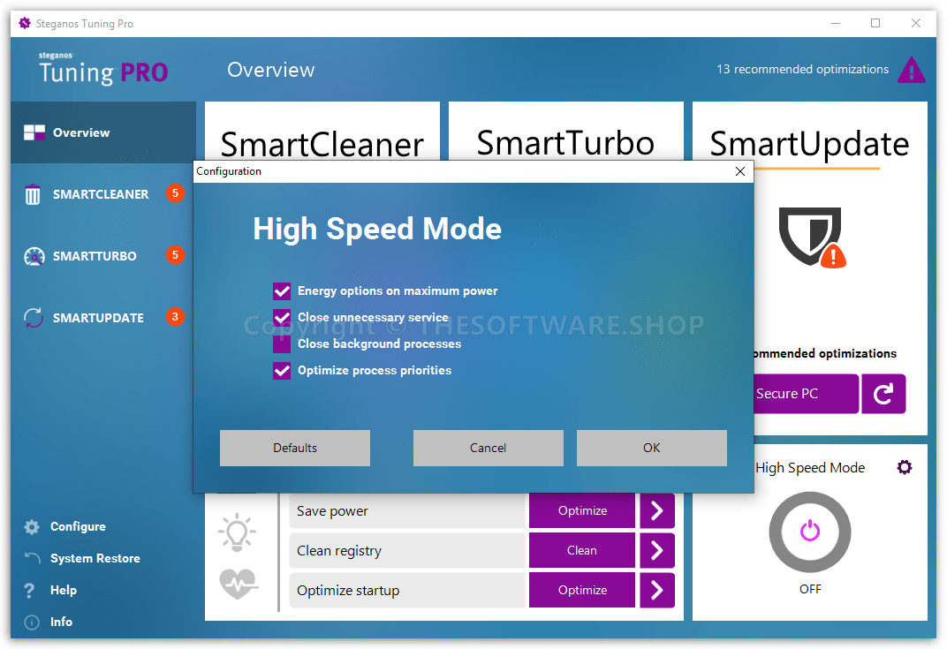Uncheck Energy options on maximum power
This screenshot has width=947, height=649.
[282, 291]
